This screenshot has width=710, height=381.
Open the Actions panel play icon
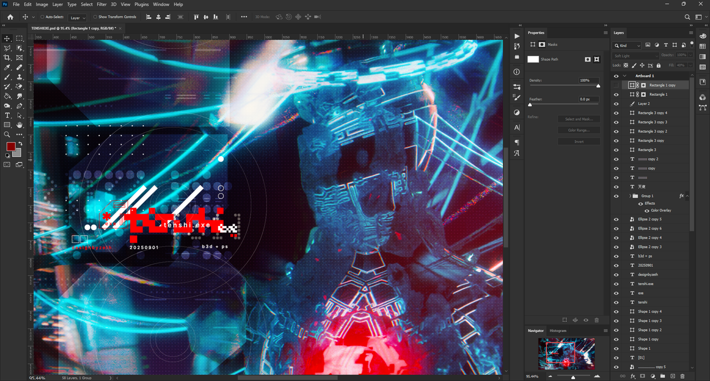point(516,35)
